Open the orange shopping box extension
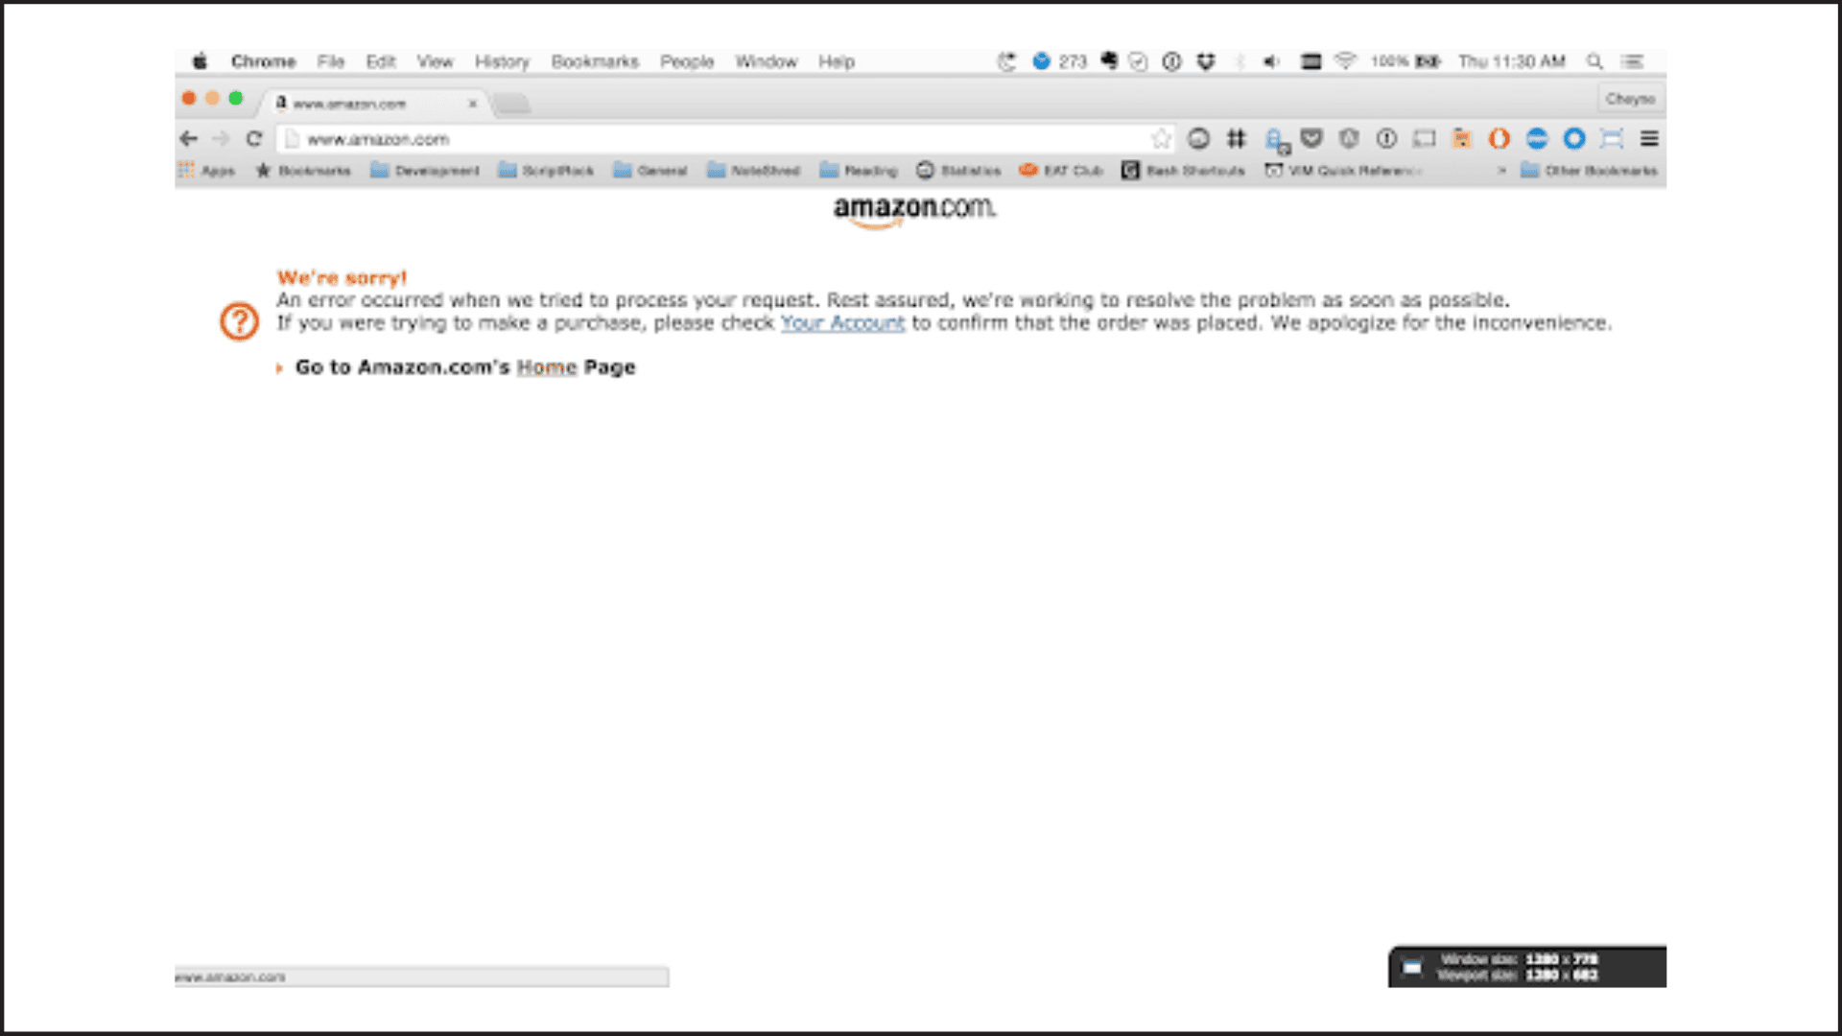The width and height of the screenshot is (1842, 1036). tap(1461, 139)
